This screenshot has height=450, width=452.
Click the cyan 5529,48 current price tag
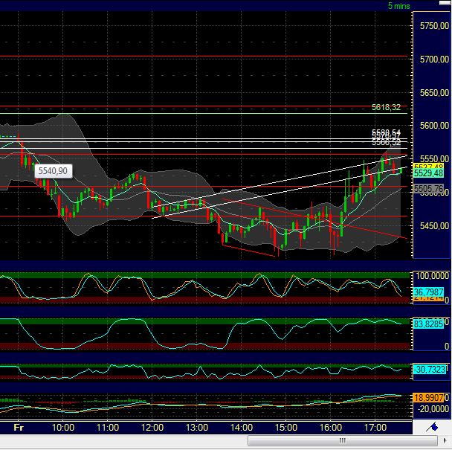(x=428, y=173)
